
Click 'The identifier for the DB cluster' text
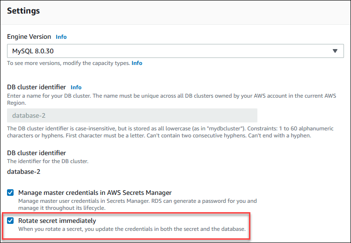[x=48, y=161]
